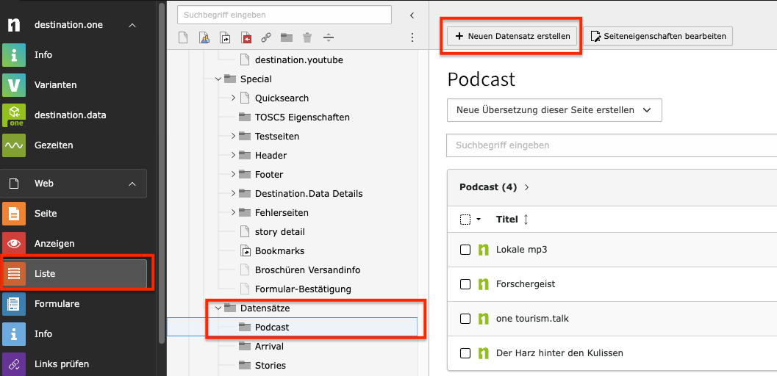The height and width of the screenshot is (376, 777).
Task: Open the Formulare module
Action: click(74, 304)
